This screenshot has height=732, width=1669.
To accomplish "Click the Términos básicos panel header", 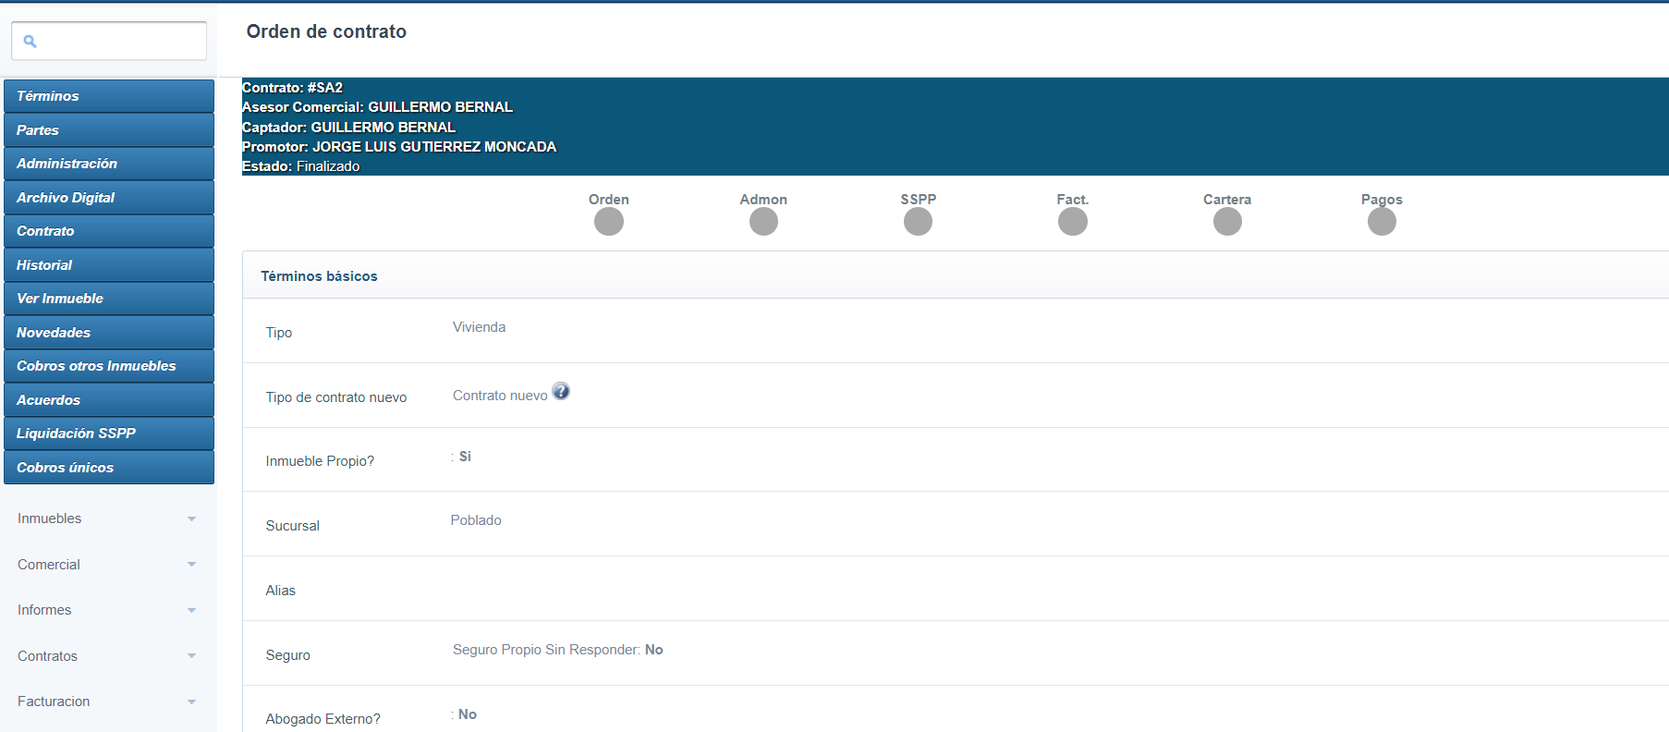I will pos(956,275).
